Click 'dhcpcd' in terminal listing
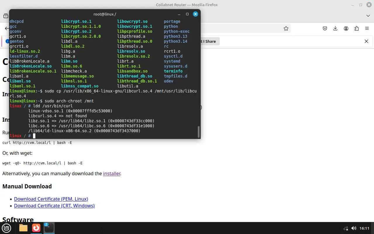 [x=17, y=21]
